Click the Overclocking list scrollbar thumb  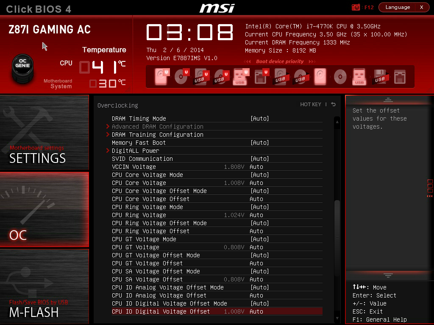point(337,238)
